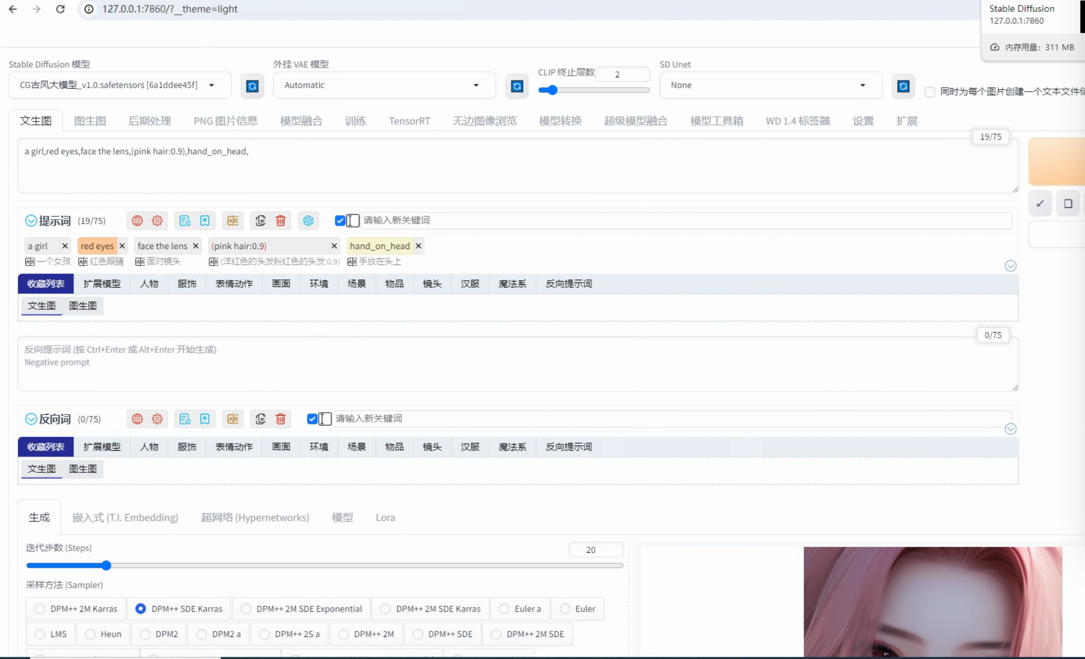This screenshot has width=1085, height=659.
Task: Open prompt history icon in 提示词 toolbar
Action: (x=185, y=221)
